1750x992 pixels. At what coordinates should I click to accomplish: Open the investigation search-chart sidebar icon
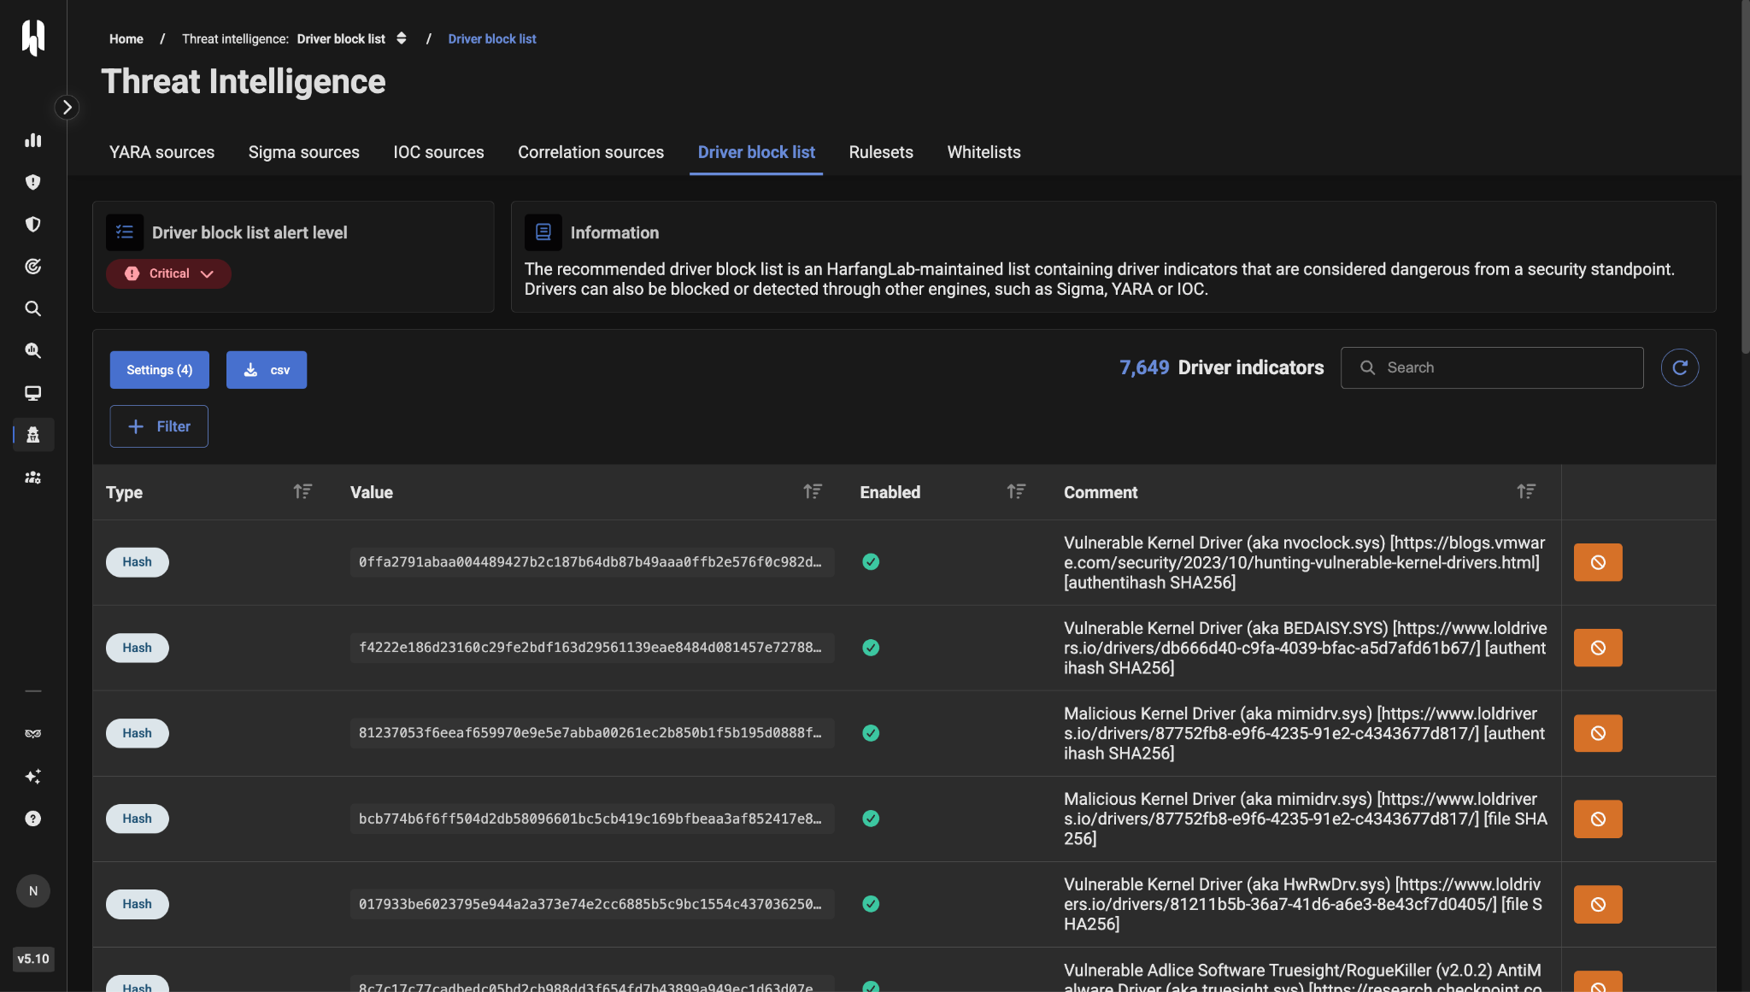coord(33,350)
